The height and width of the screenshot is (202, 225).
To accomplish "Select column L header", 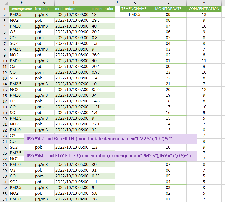I will pyautogui.click(x=168, y=3).
